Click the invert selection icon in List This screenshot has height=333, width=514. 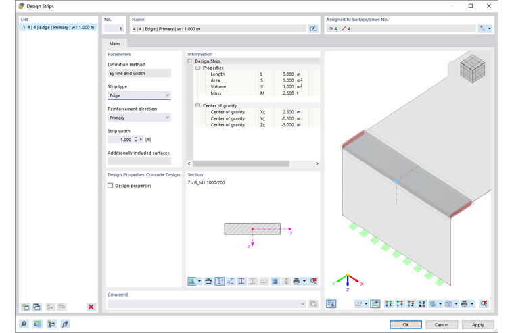(x=62, y=307)
